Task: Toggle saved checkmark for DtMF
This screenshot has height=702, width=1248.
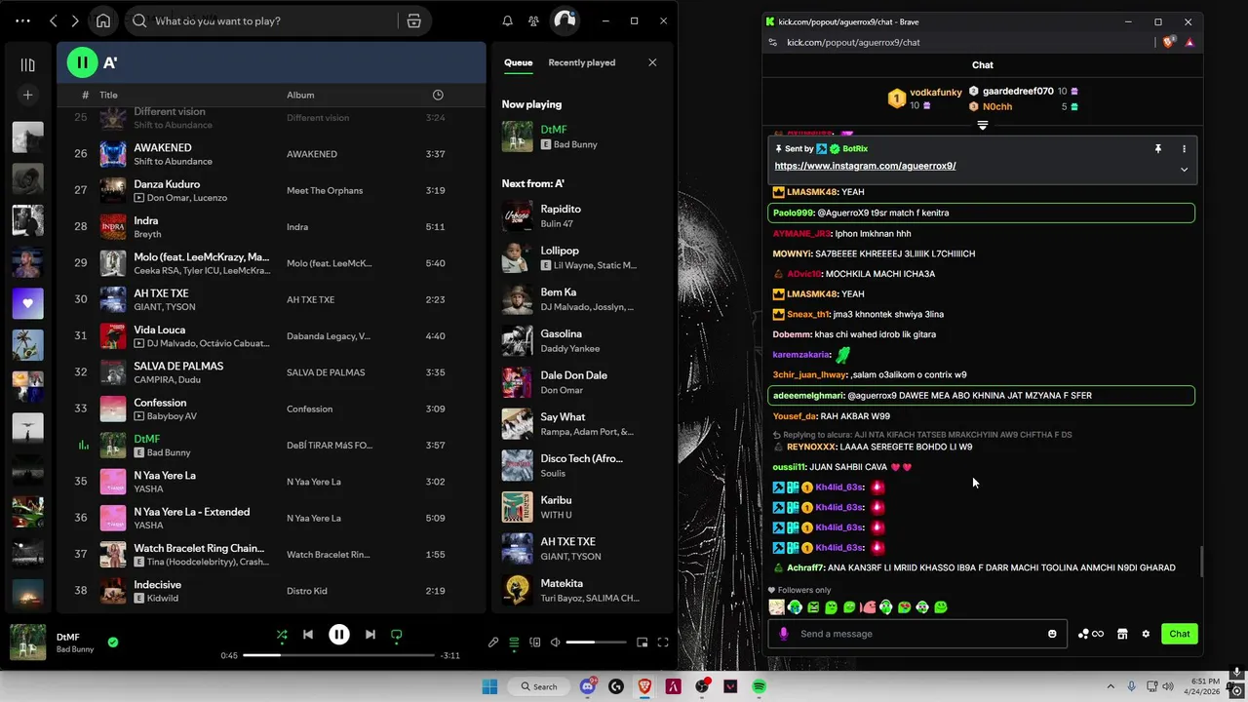Action: (x=113, y=643)
